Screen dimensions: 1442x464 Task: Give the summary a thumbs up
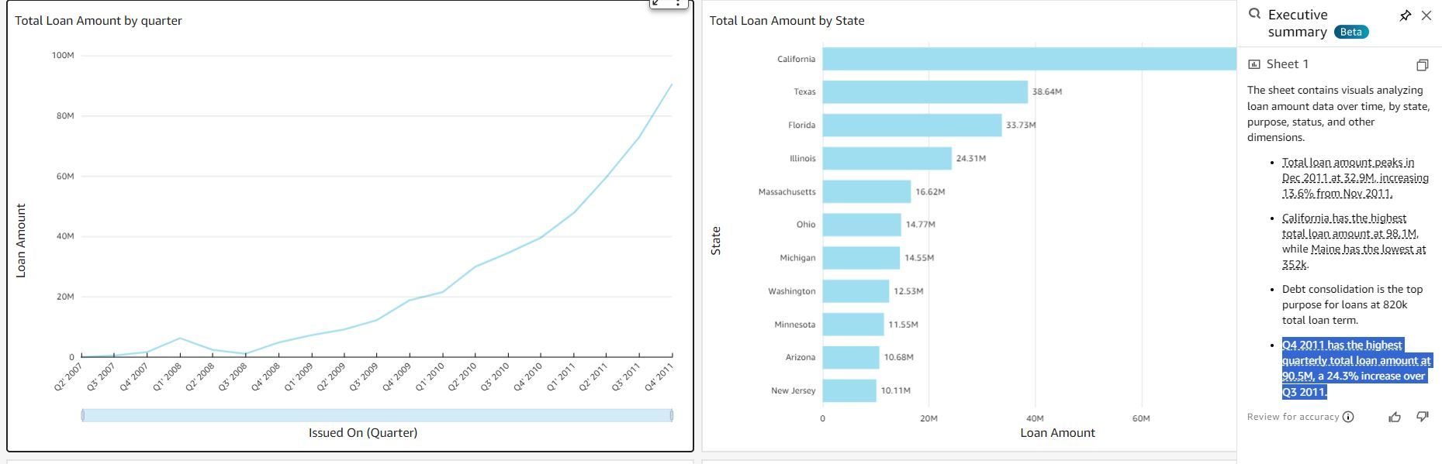pos(1395,417)
